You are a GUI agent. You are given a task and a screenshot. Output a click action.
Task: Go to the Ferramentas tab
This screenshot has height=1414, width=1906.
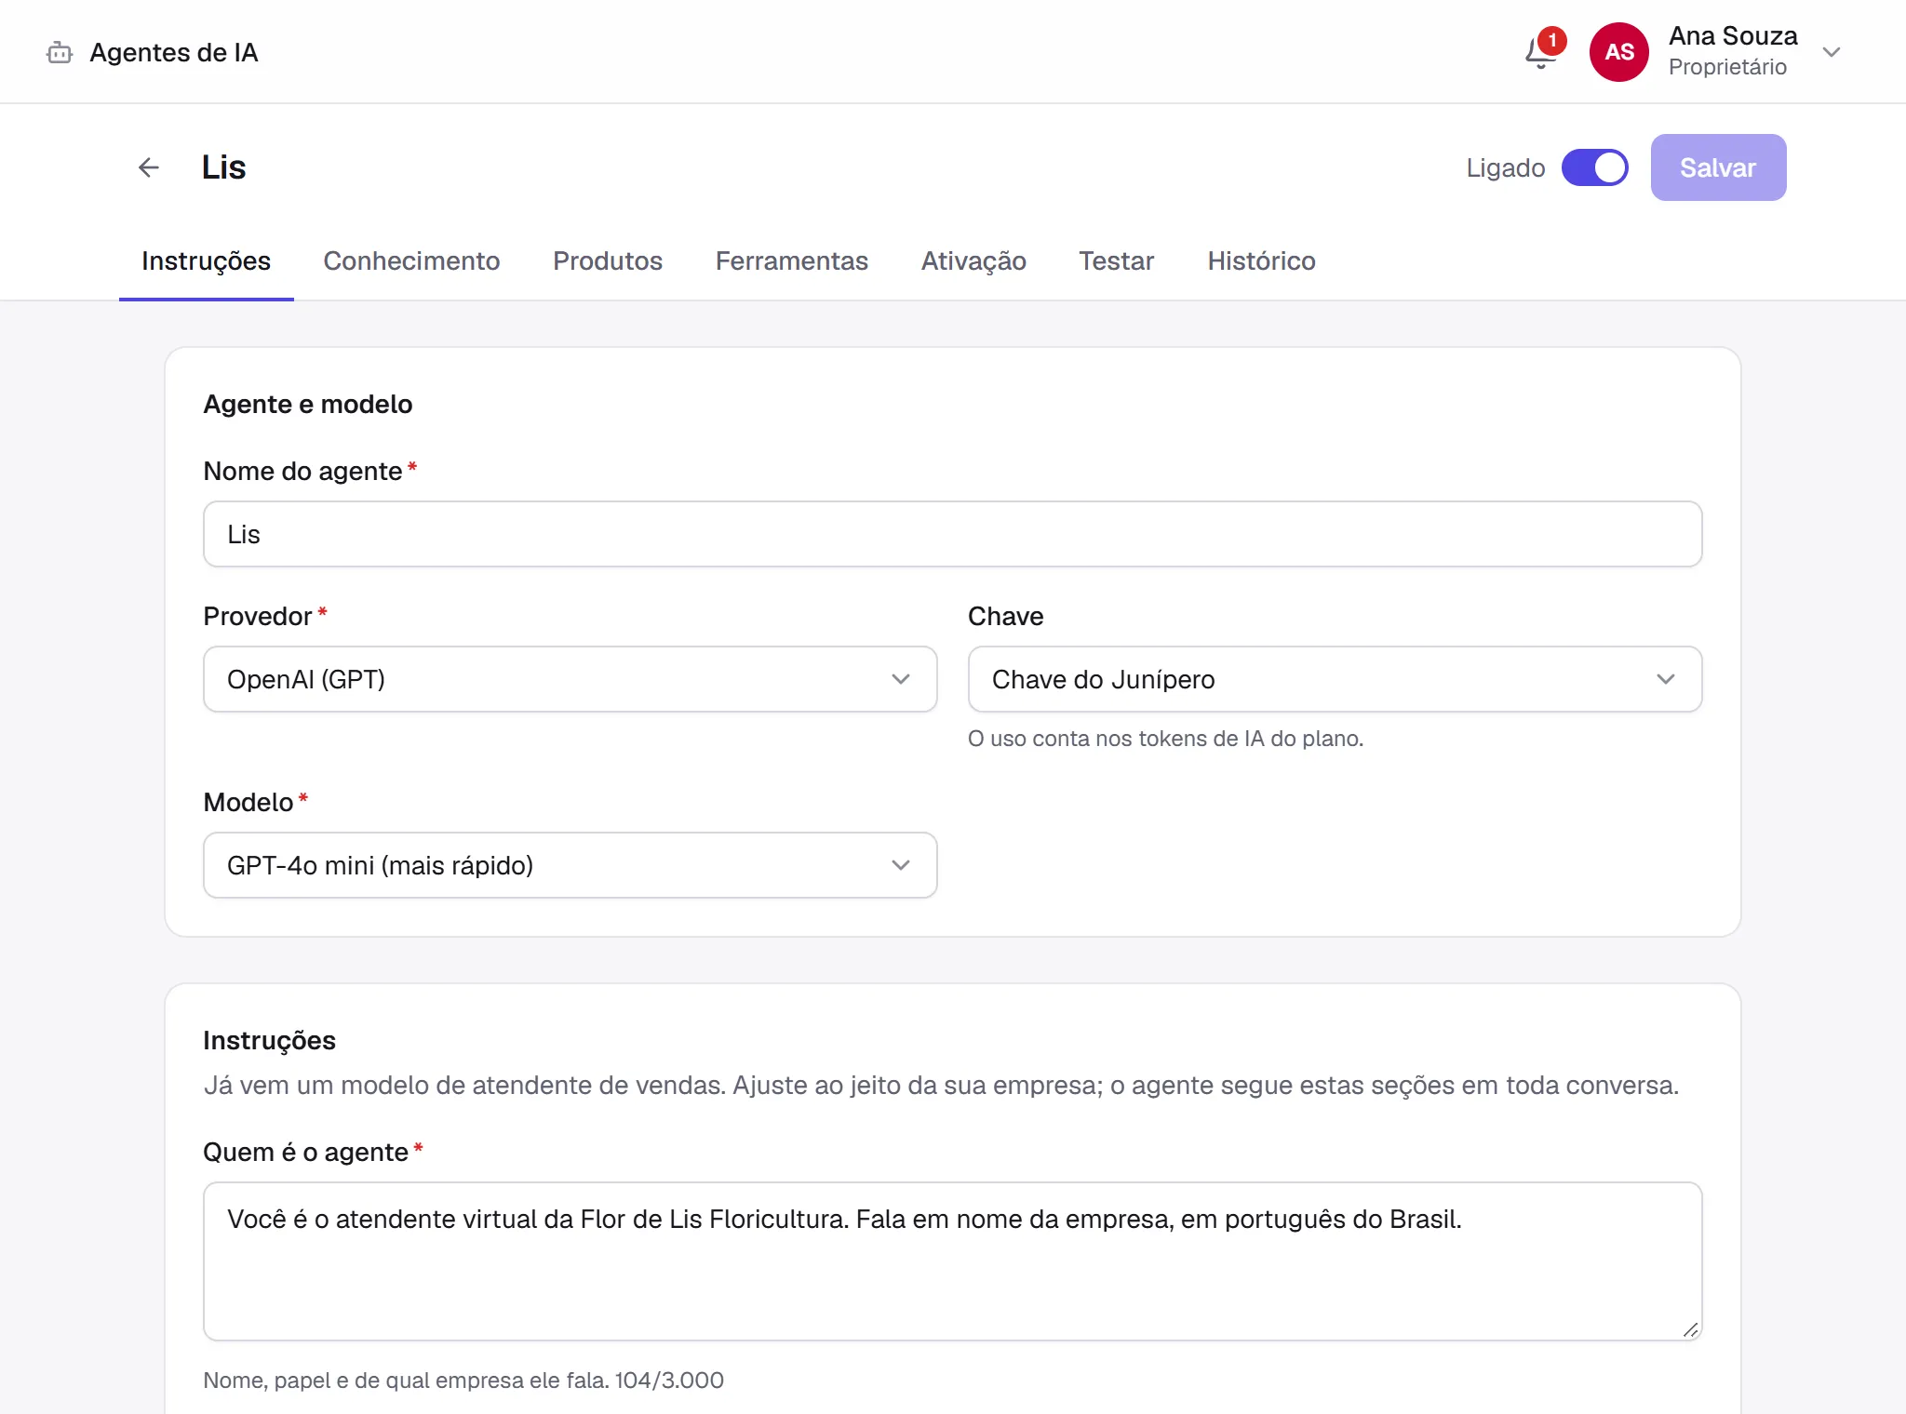pos(791,261)
